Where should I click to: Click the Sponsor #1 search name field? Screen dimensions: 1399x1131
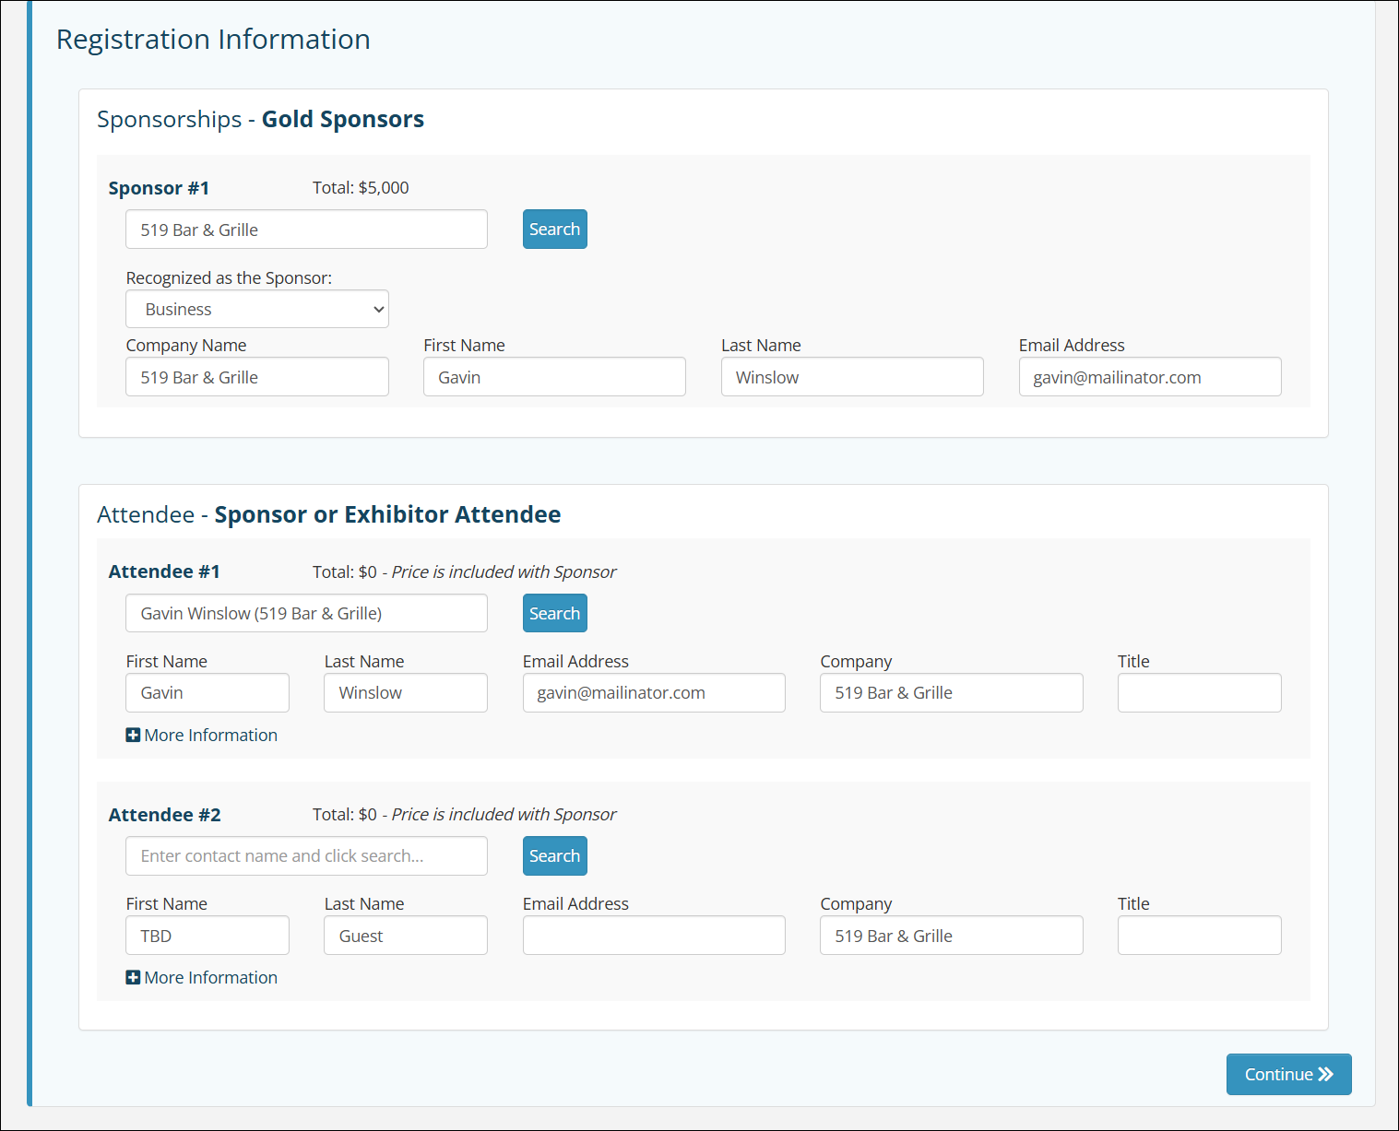tap(306, 230)
